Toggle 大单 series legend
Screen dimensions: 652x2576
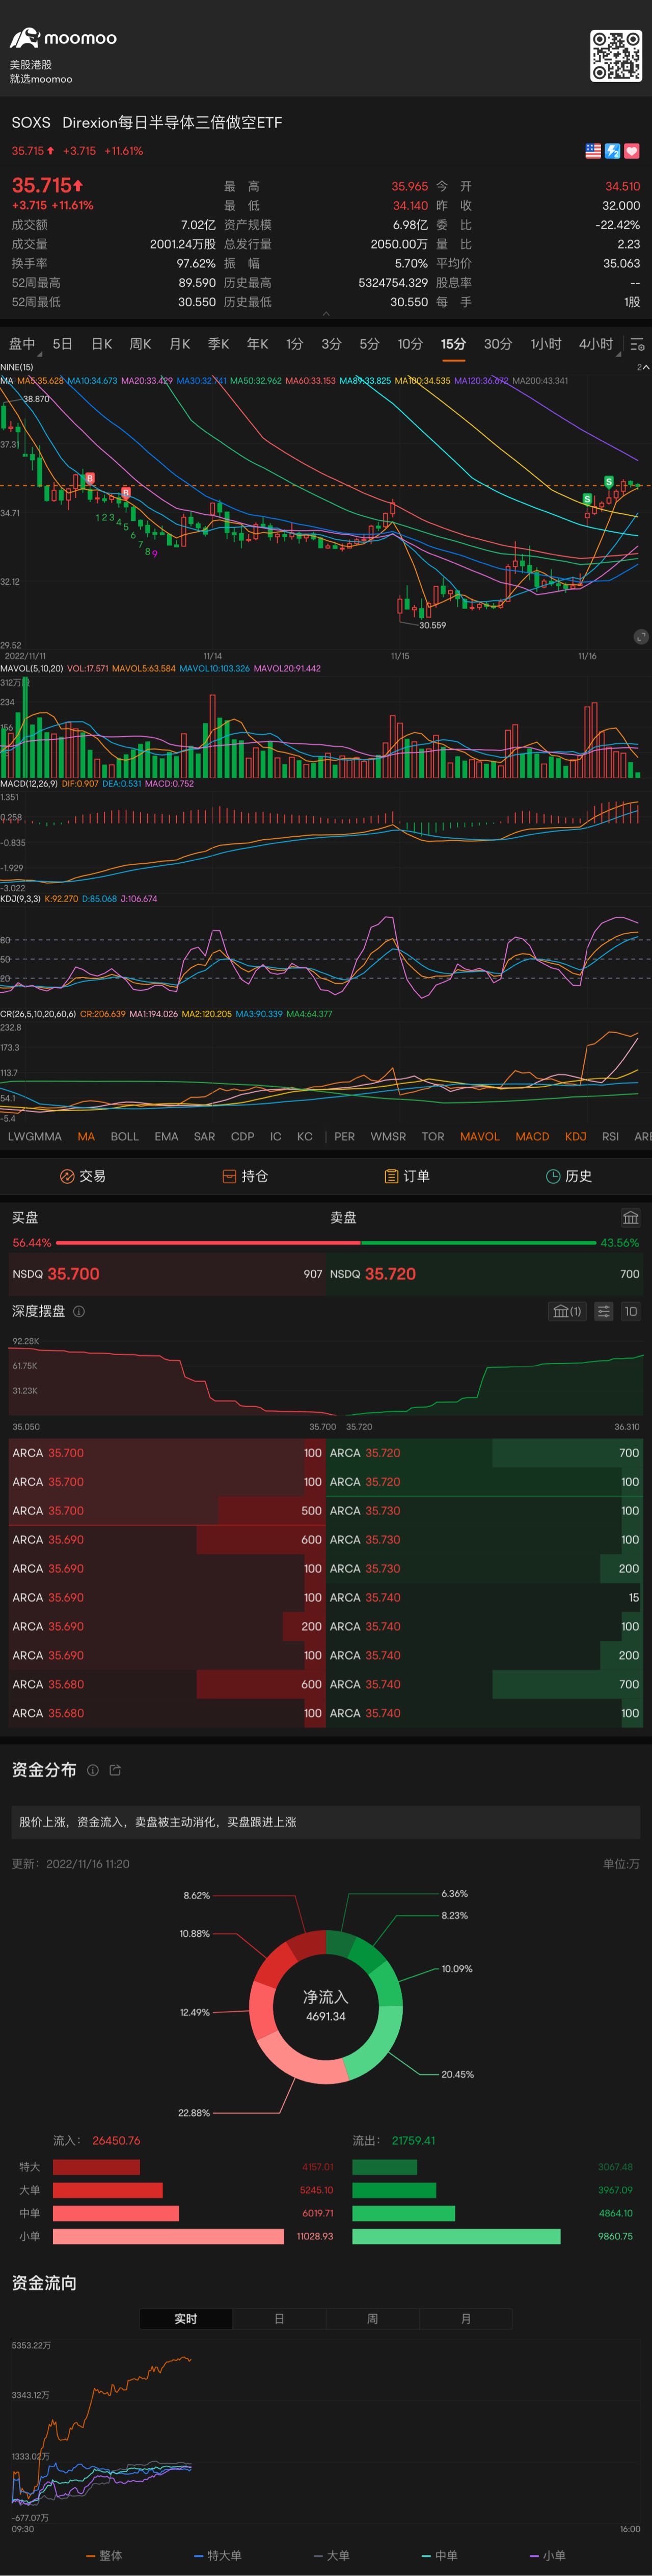pos(332,2555)
